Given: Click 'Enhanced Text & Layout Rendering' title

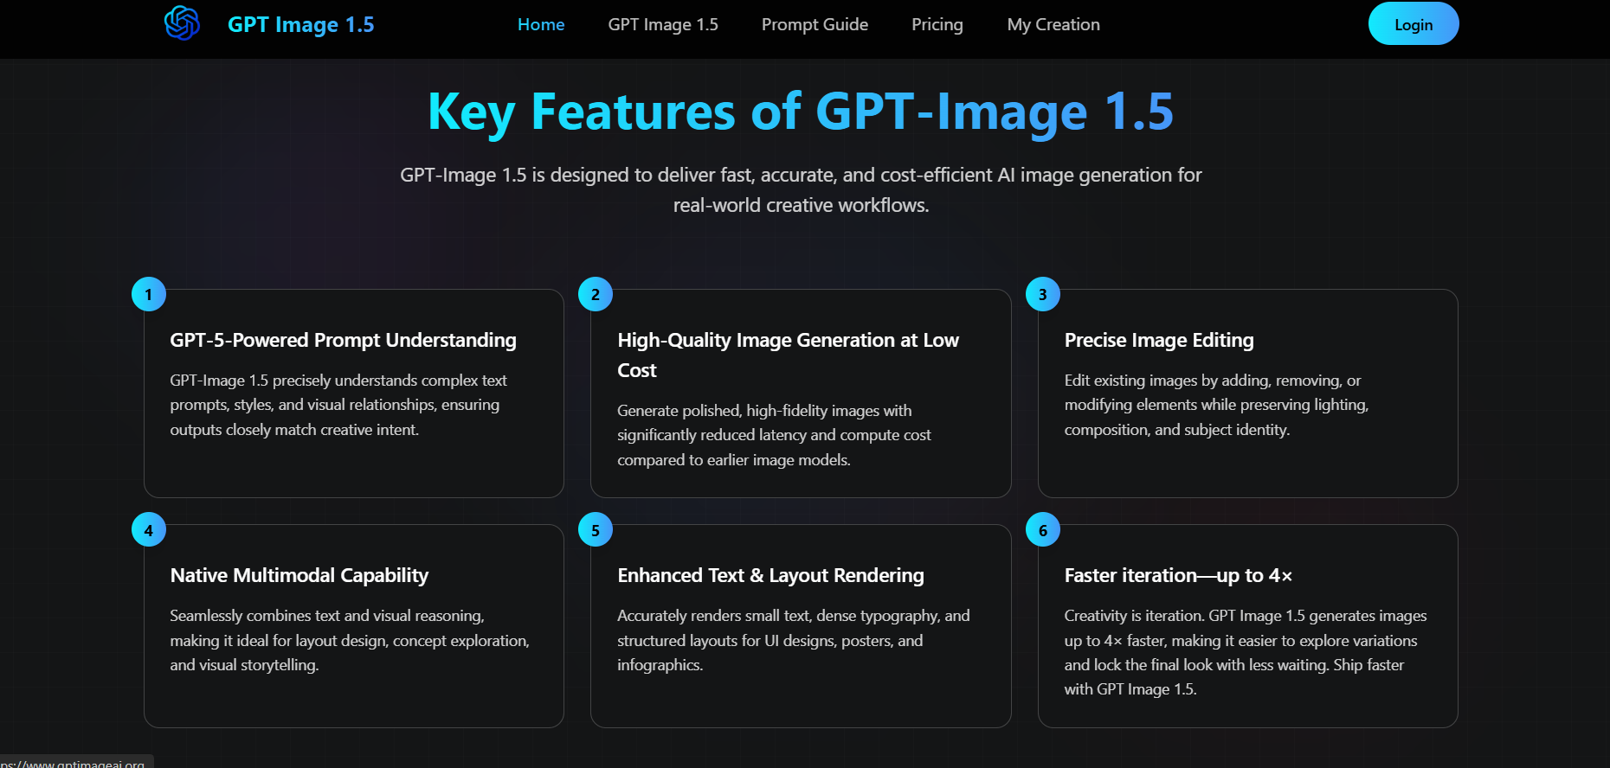Looking at the screenshot, I should (770, 575).
